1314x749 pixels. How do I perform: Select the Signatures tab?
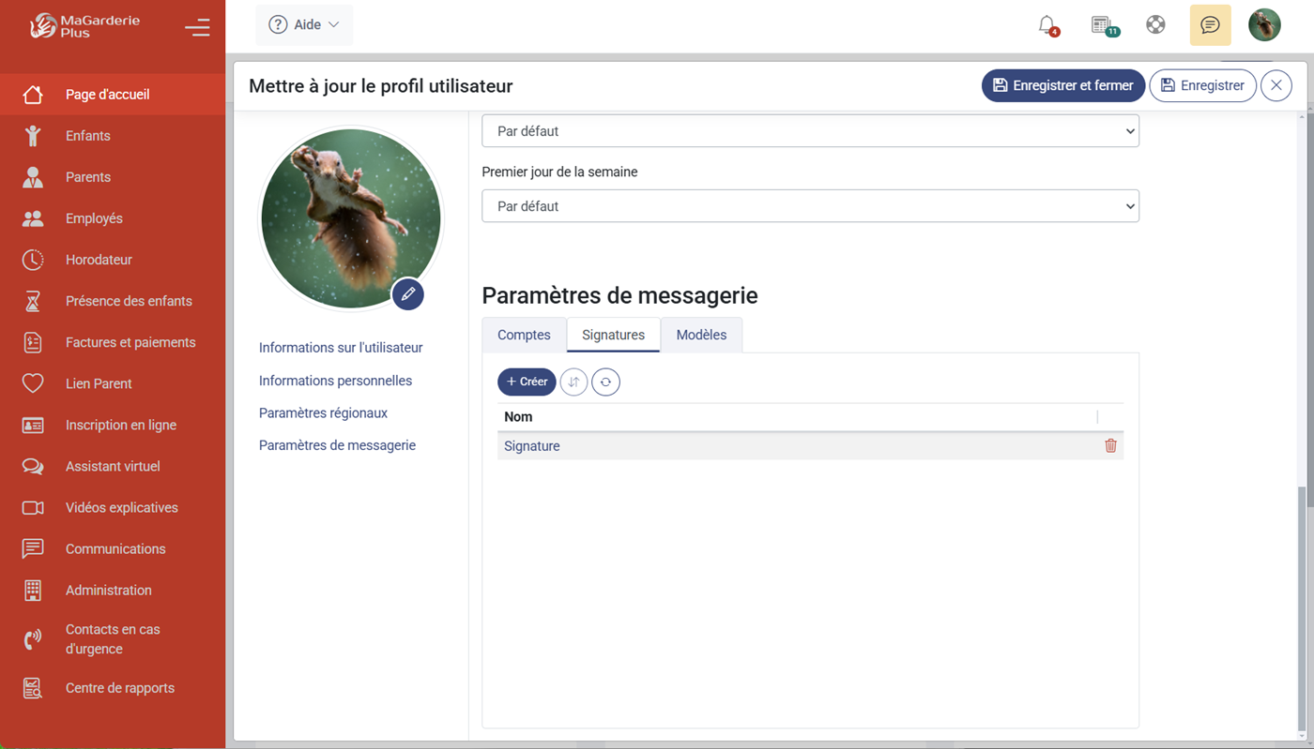pyautogui.click(x=613, y=335)
